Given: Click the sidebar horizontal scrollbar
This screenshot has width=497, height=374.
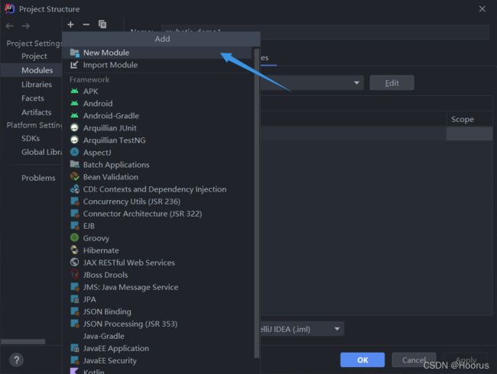Looking at the screenshot, I should click(23, 341).
